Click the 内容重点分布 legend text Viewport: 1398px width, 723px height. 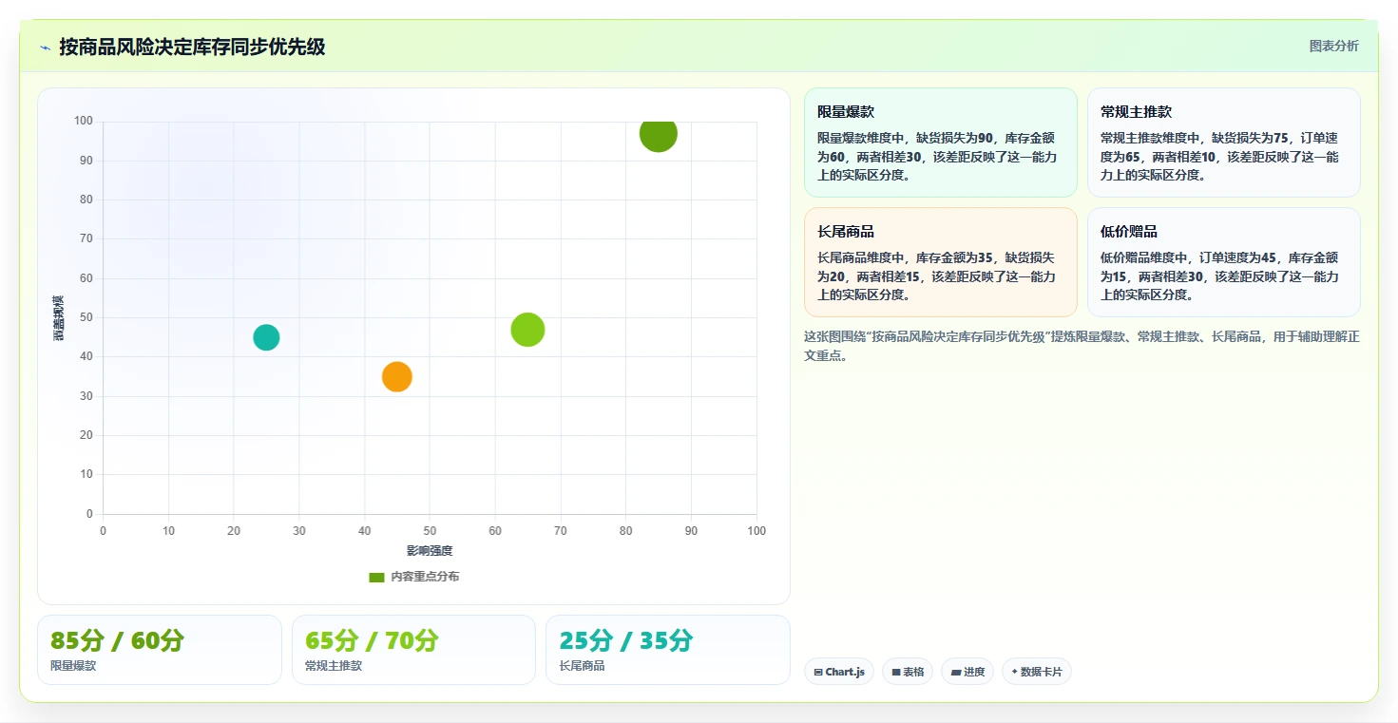coord(425,577)
